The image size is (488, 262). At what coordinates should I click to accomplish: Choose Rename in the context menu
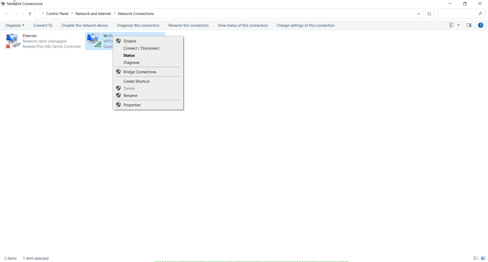[148, 96]
